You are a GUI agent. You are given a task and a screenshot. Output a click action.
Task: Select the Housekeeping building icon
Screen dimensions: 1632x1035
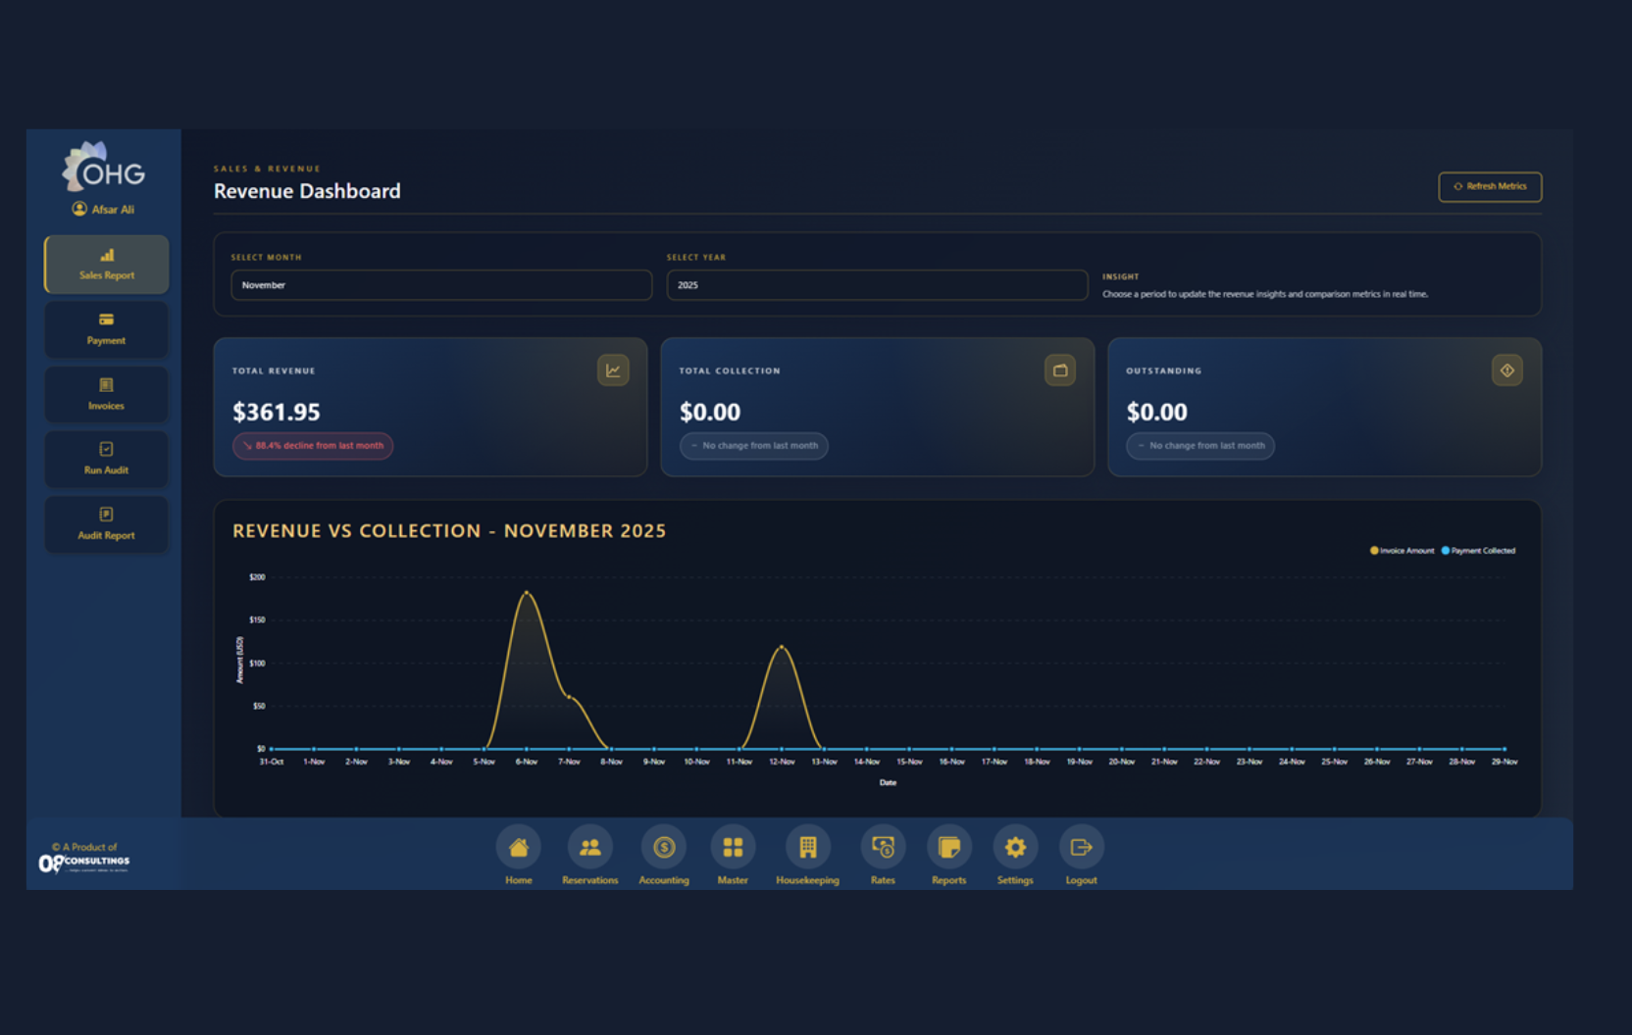pos(807,848)
